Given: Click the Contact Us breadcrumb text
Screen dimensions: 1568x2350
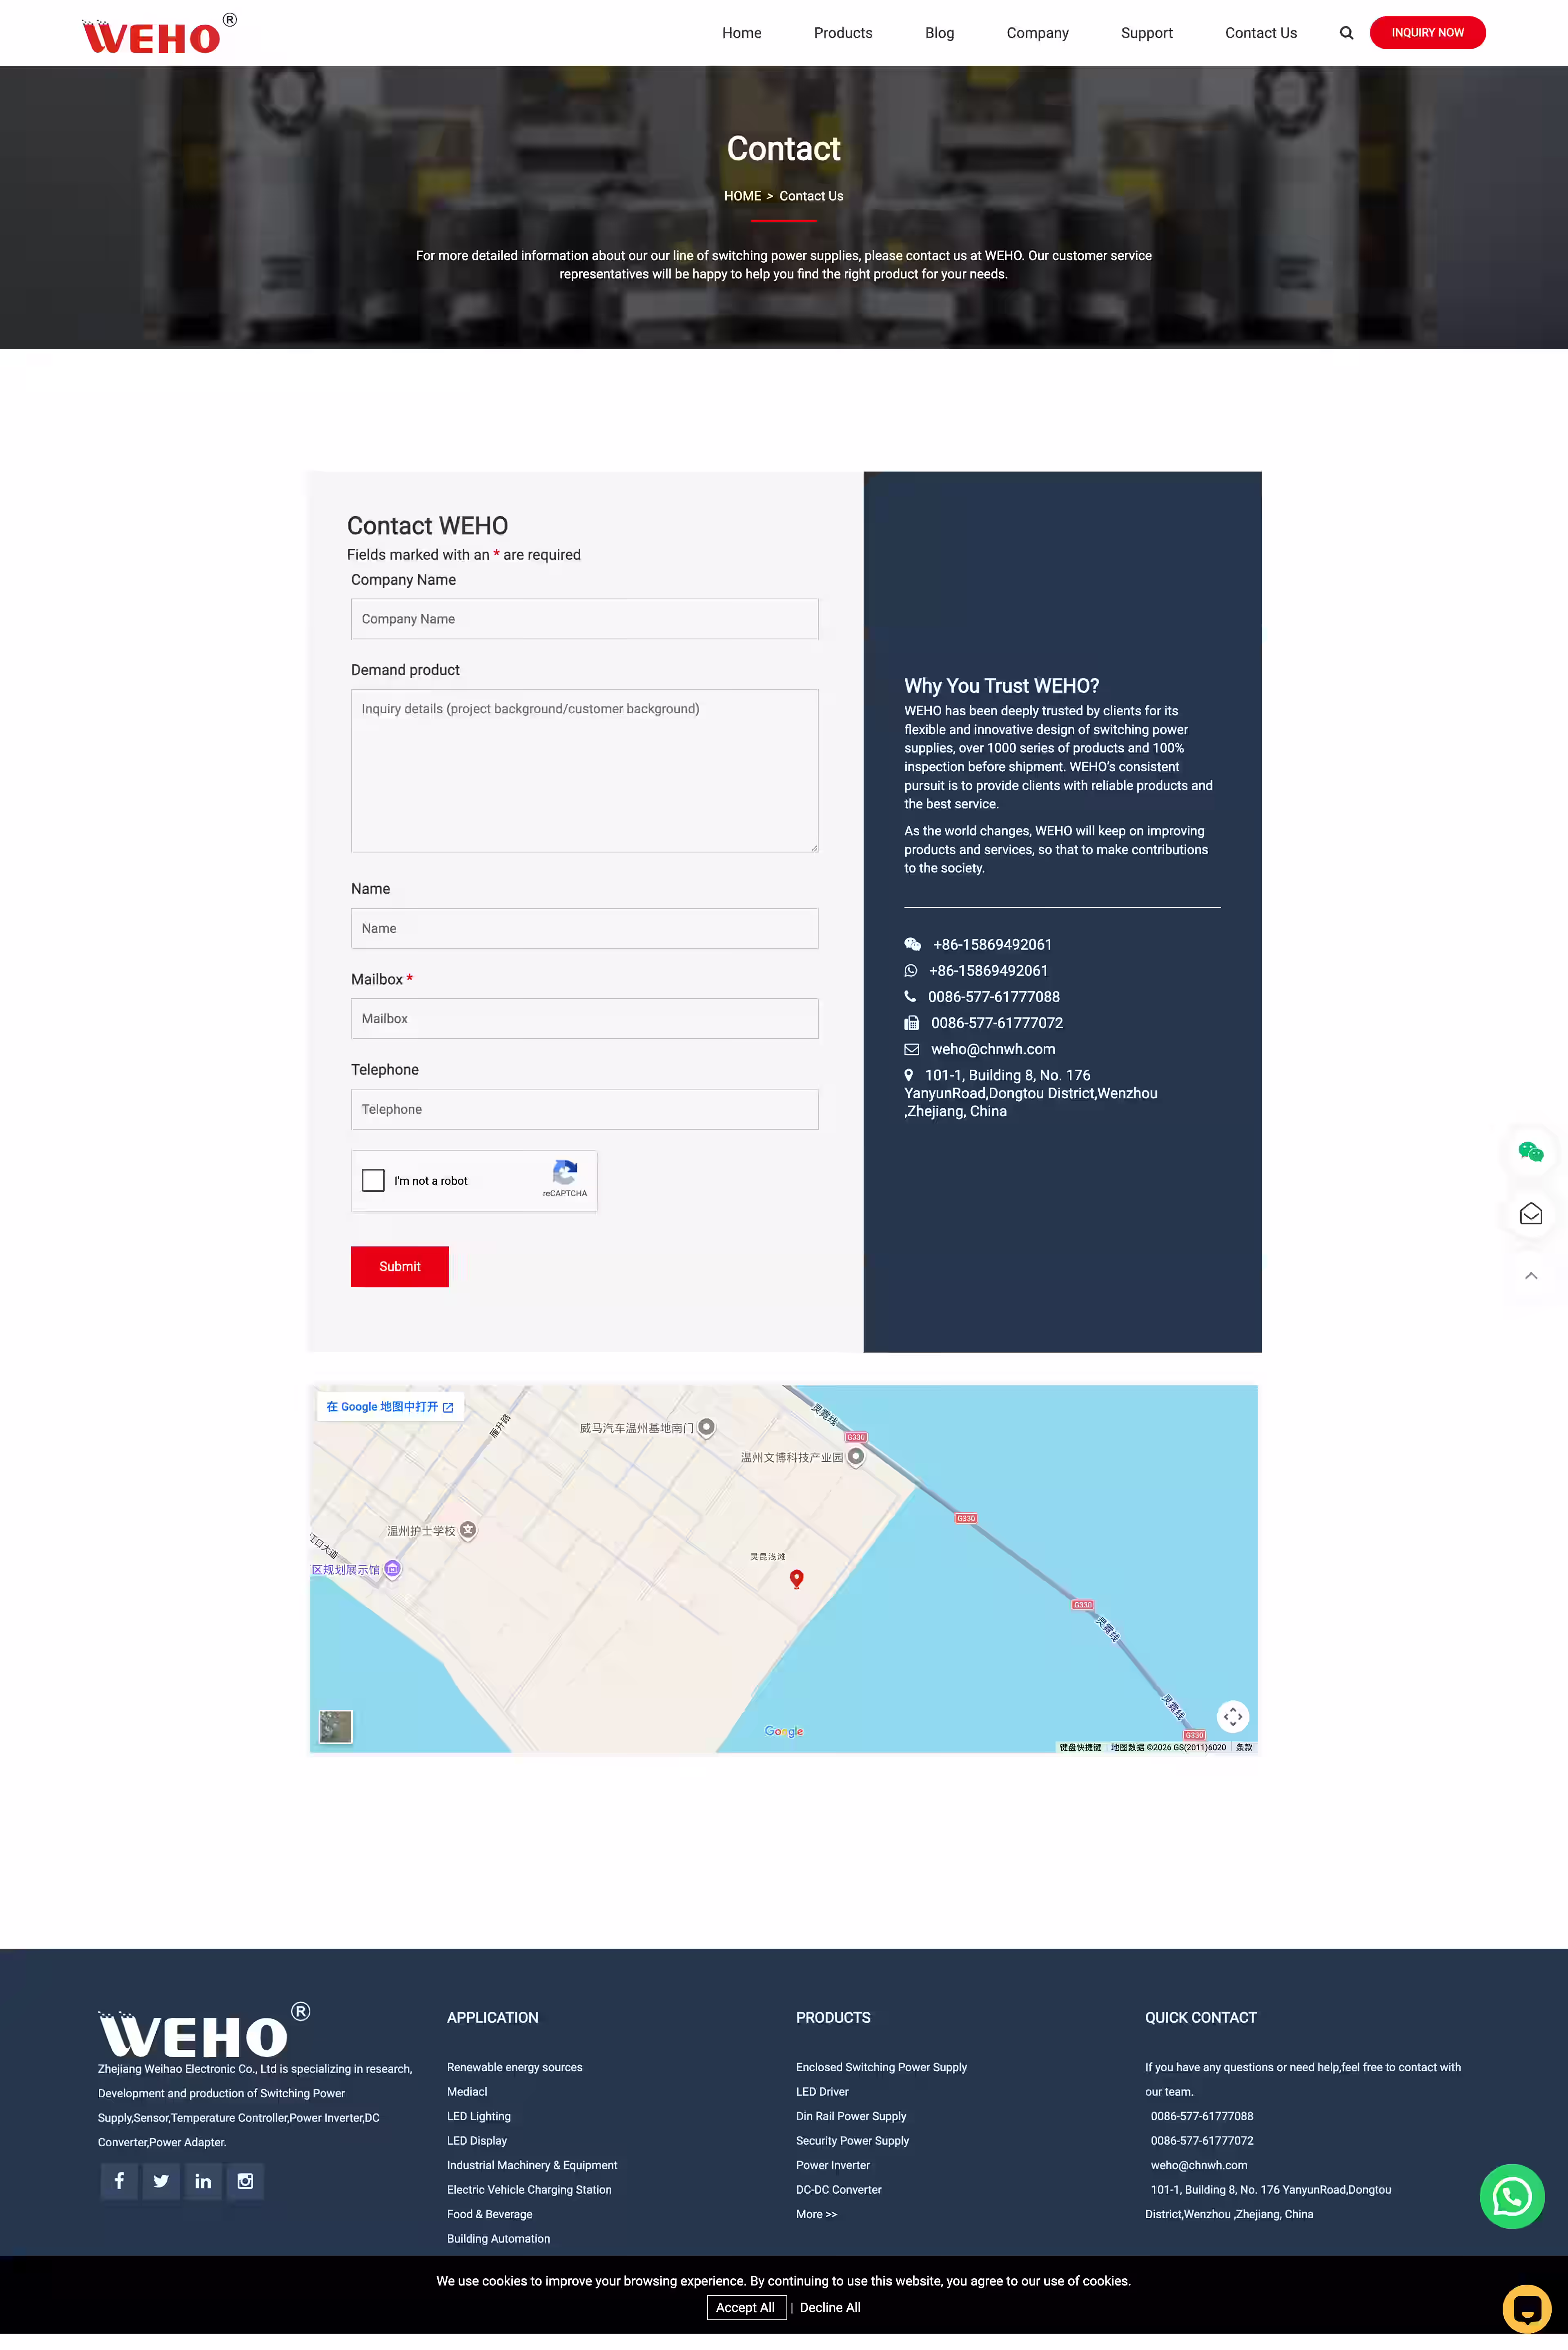Looking at the screenshot, I should 811,196.
